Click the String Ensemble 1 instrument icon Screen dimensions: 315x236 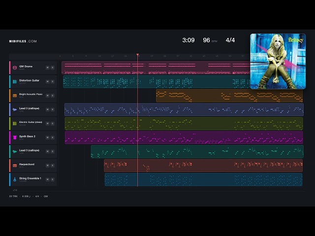(15, 179)
